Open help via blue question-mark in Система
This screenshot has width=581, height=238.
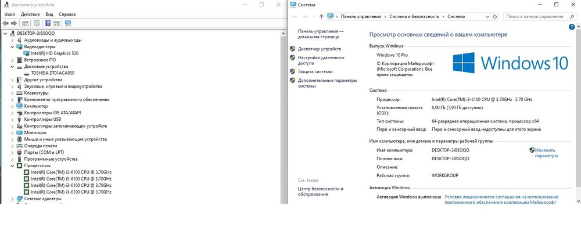coord(572,27)
